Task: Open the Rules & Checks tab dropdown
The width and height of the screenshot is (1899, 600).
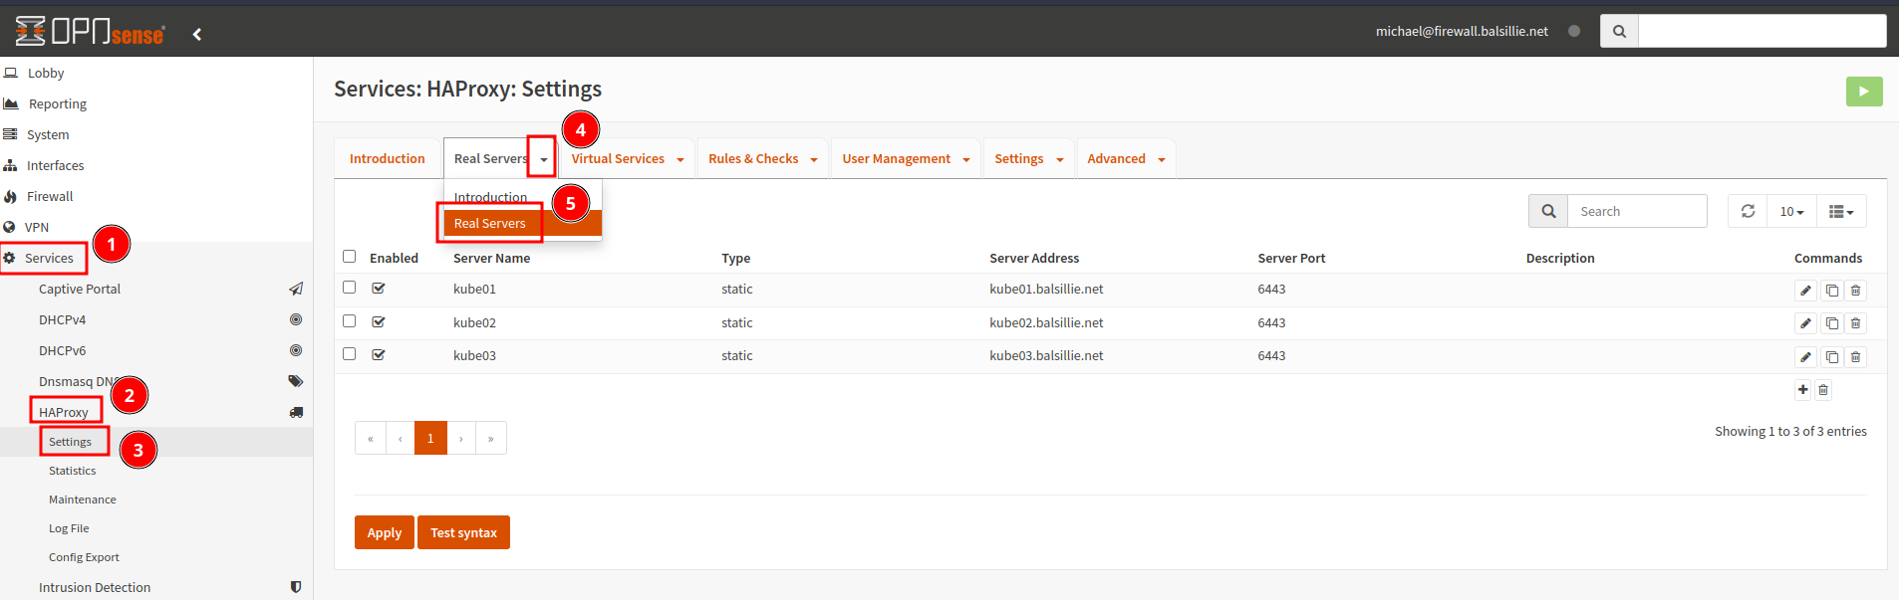Action: (x=814, y=159)
